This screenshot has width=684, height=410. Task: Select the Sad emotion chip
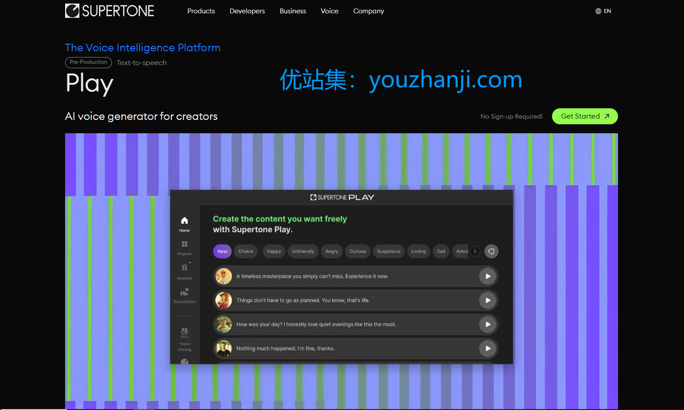(x=441, y=251)
